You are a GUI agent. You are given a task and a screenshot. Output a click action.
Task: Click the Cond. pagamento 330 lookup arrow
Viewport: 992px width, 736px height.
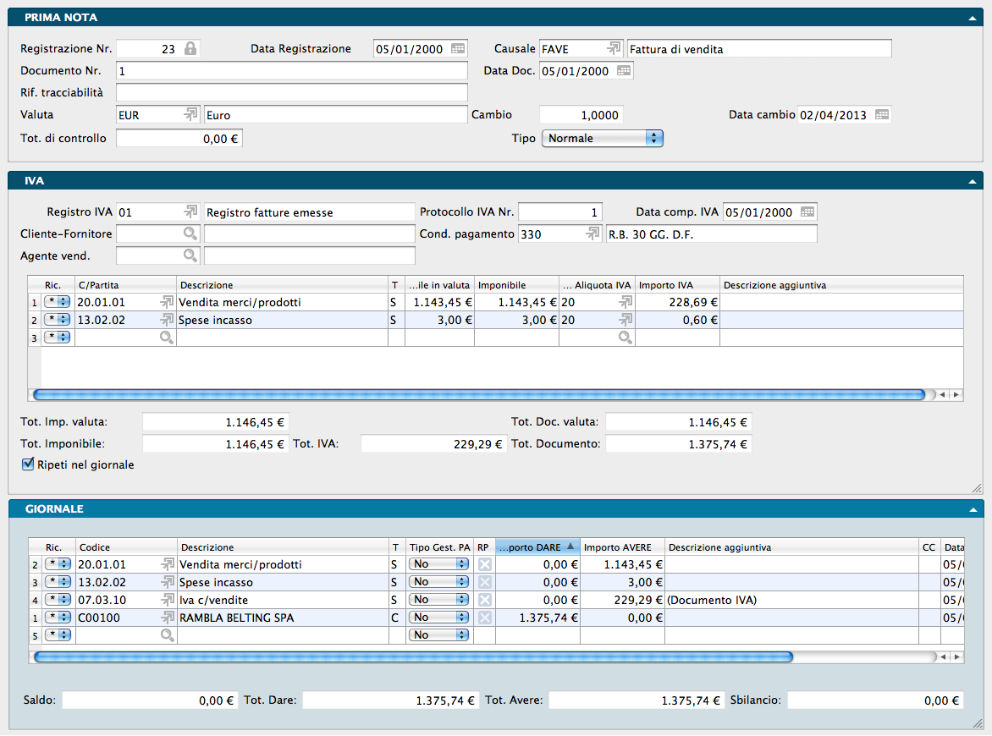pos(593,234)
